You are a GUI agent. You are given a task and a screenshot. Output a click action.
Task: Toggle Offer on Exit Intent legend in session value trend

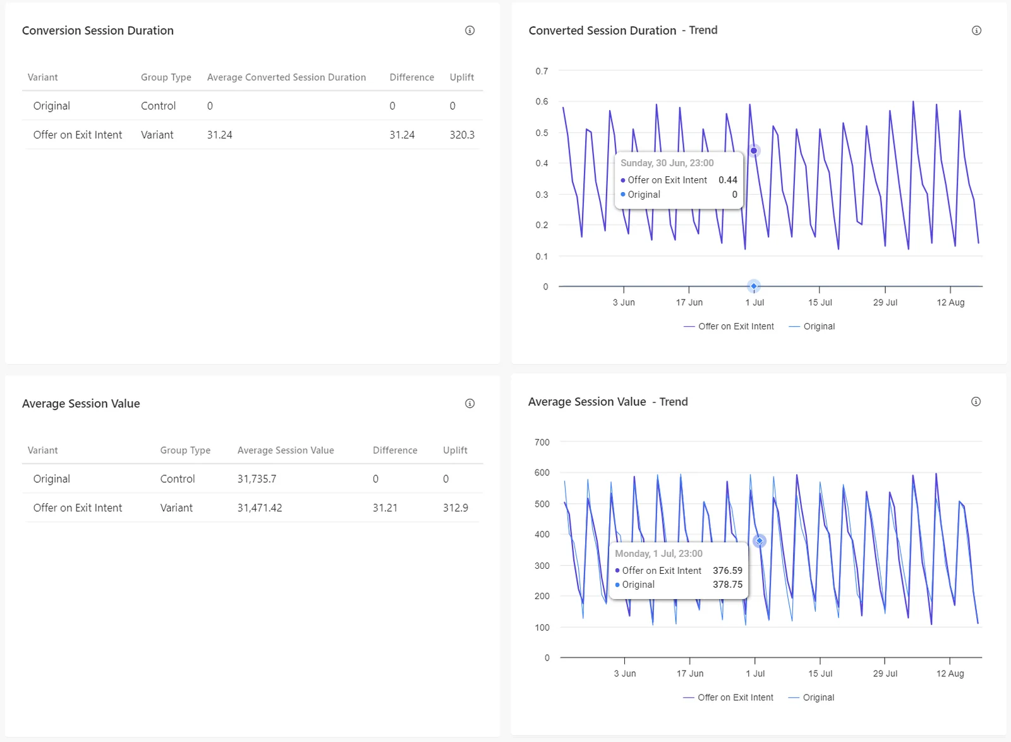click(728, 697)
